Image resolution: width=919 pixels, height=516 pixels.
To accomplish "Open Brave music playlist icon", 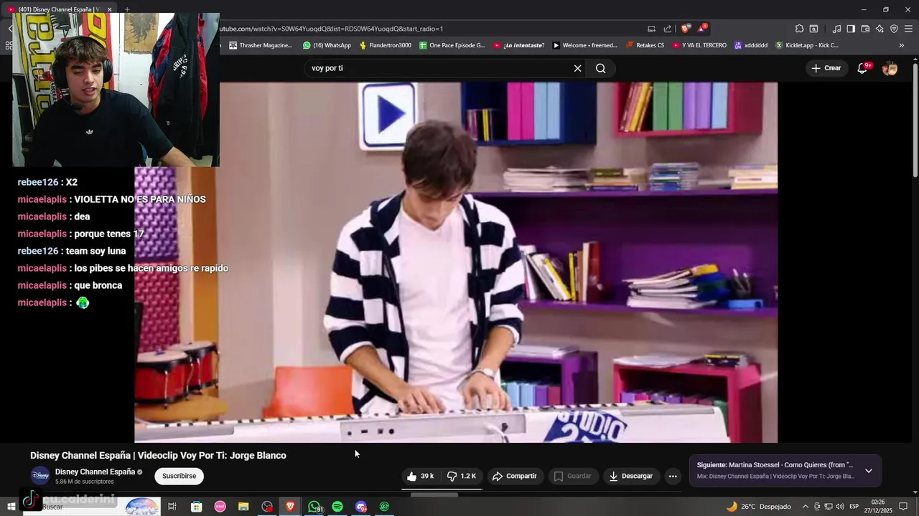I will [836, 29].
